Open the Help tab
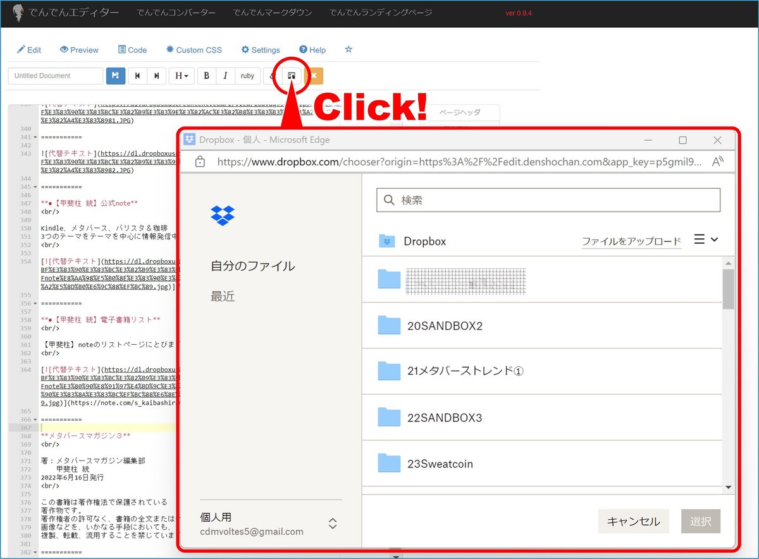 point(312,50)
